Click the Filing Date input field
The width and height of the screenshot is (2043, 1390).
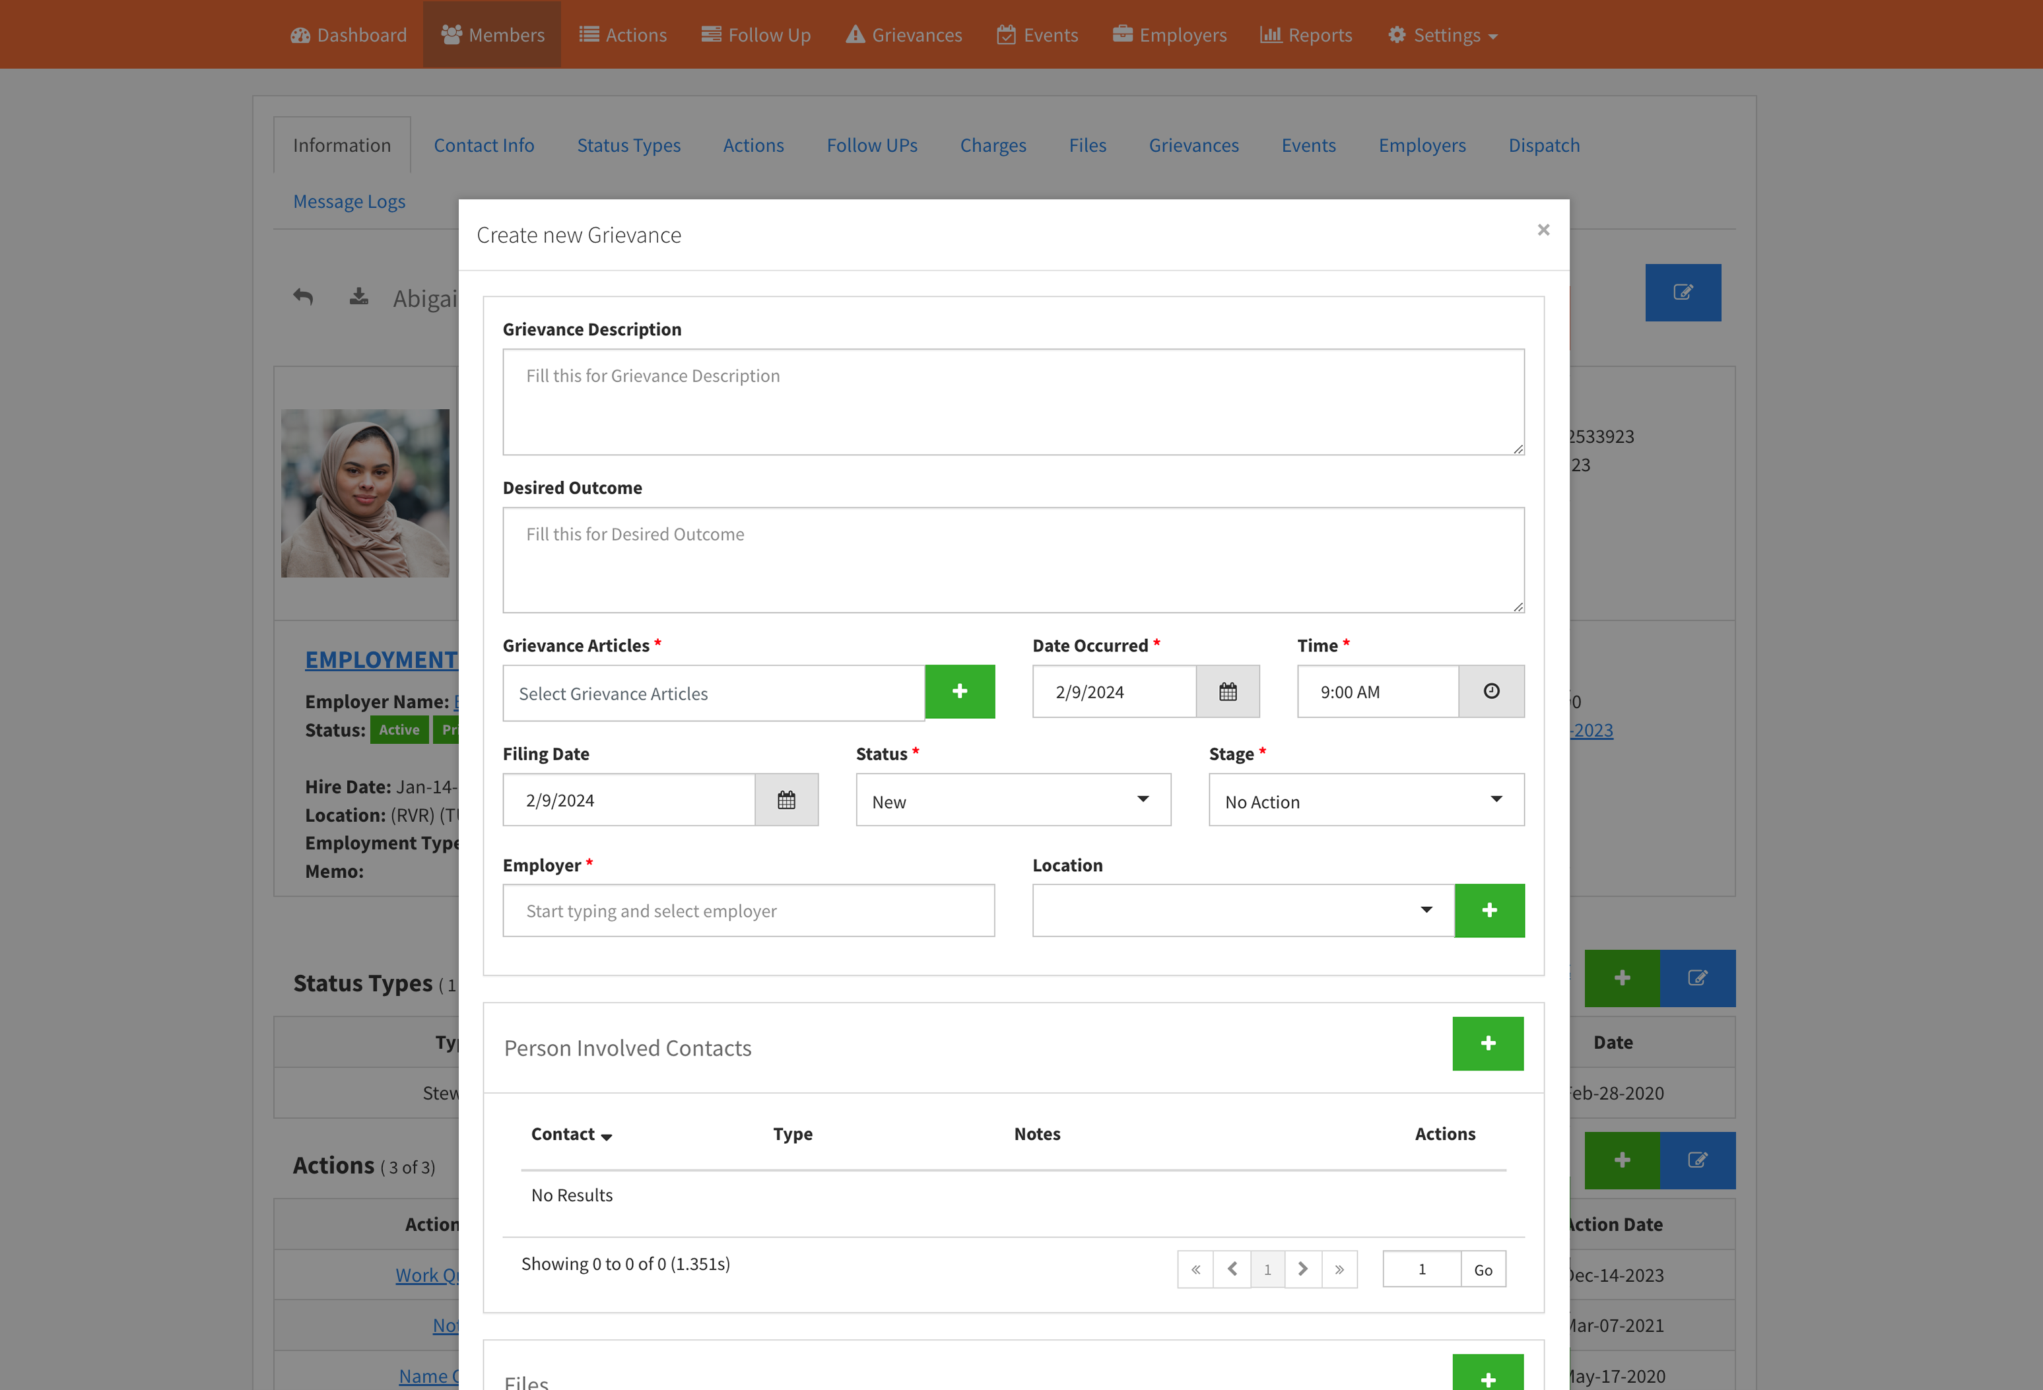pyautogui.click(x=628, y=800)
